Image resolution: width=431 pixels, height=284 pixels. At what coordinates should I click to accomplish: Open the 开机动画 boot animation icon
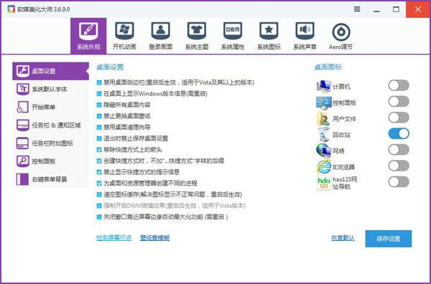coord(124,32)
